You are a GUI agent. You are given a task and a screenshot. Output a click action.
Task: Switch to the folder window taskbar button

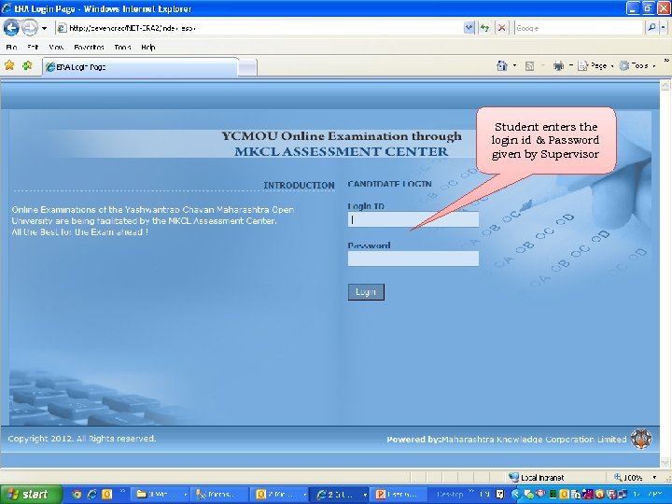160,494
